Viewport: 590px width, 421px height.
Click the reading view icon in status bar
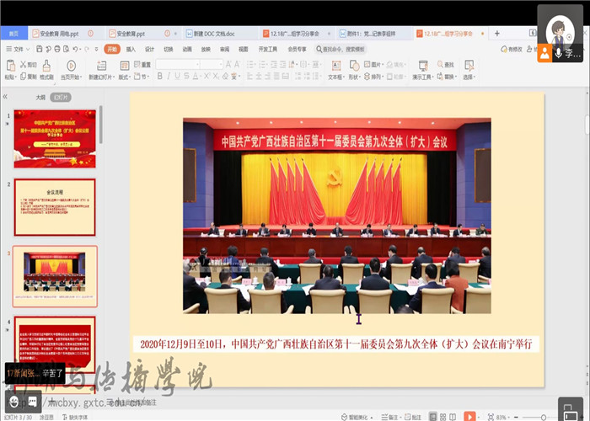click(453, 417)
